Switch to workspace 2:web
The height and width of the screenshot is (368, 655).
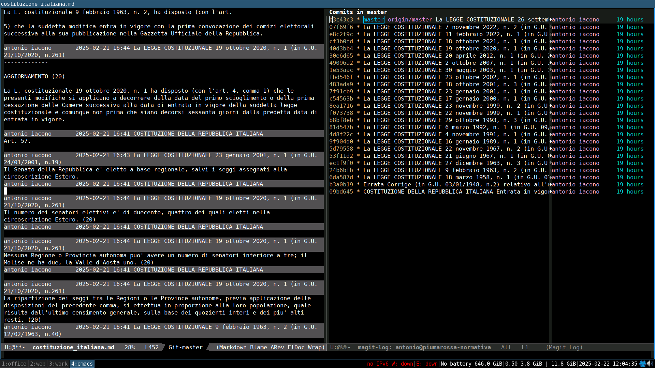click(38, 364)
